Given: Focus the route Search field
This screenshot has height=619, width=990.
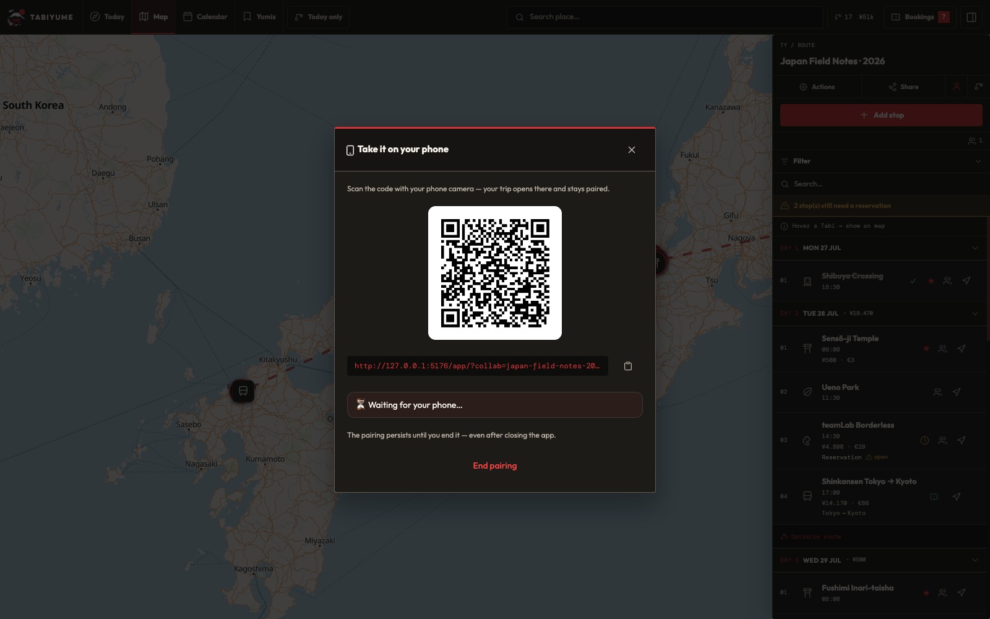Looking at the screenshot, I should click(881, 184).
